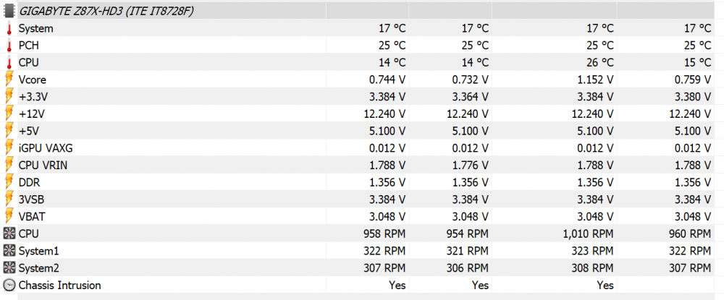Select the fan icon beside System2

pyautogui.click(x=9, y=267)
